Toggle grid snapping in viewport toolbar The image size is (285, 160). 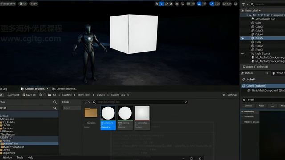(x=188, y=4)
